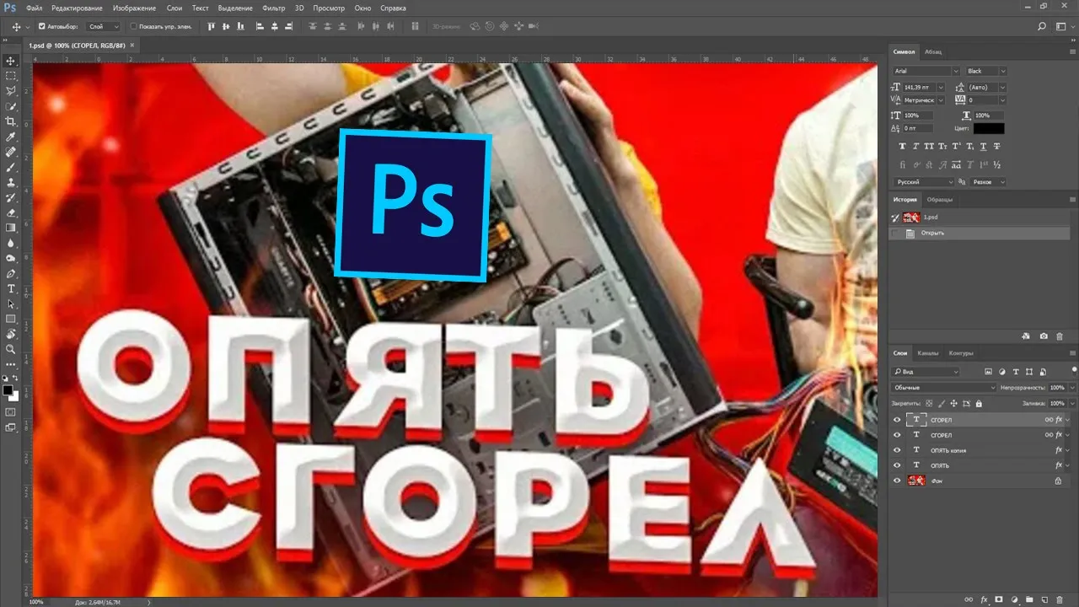The image size is (1079, 607).
Task: Open the Справка menu
Action: [x=393, y=8]
